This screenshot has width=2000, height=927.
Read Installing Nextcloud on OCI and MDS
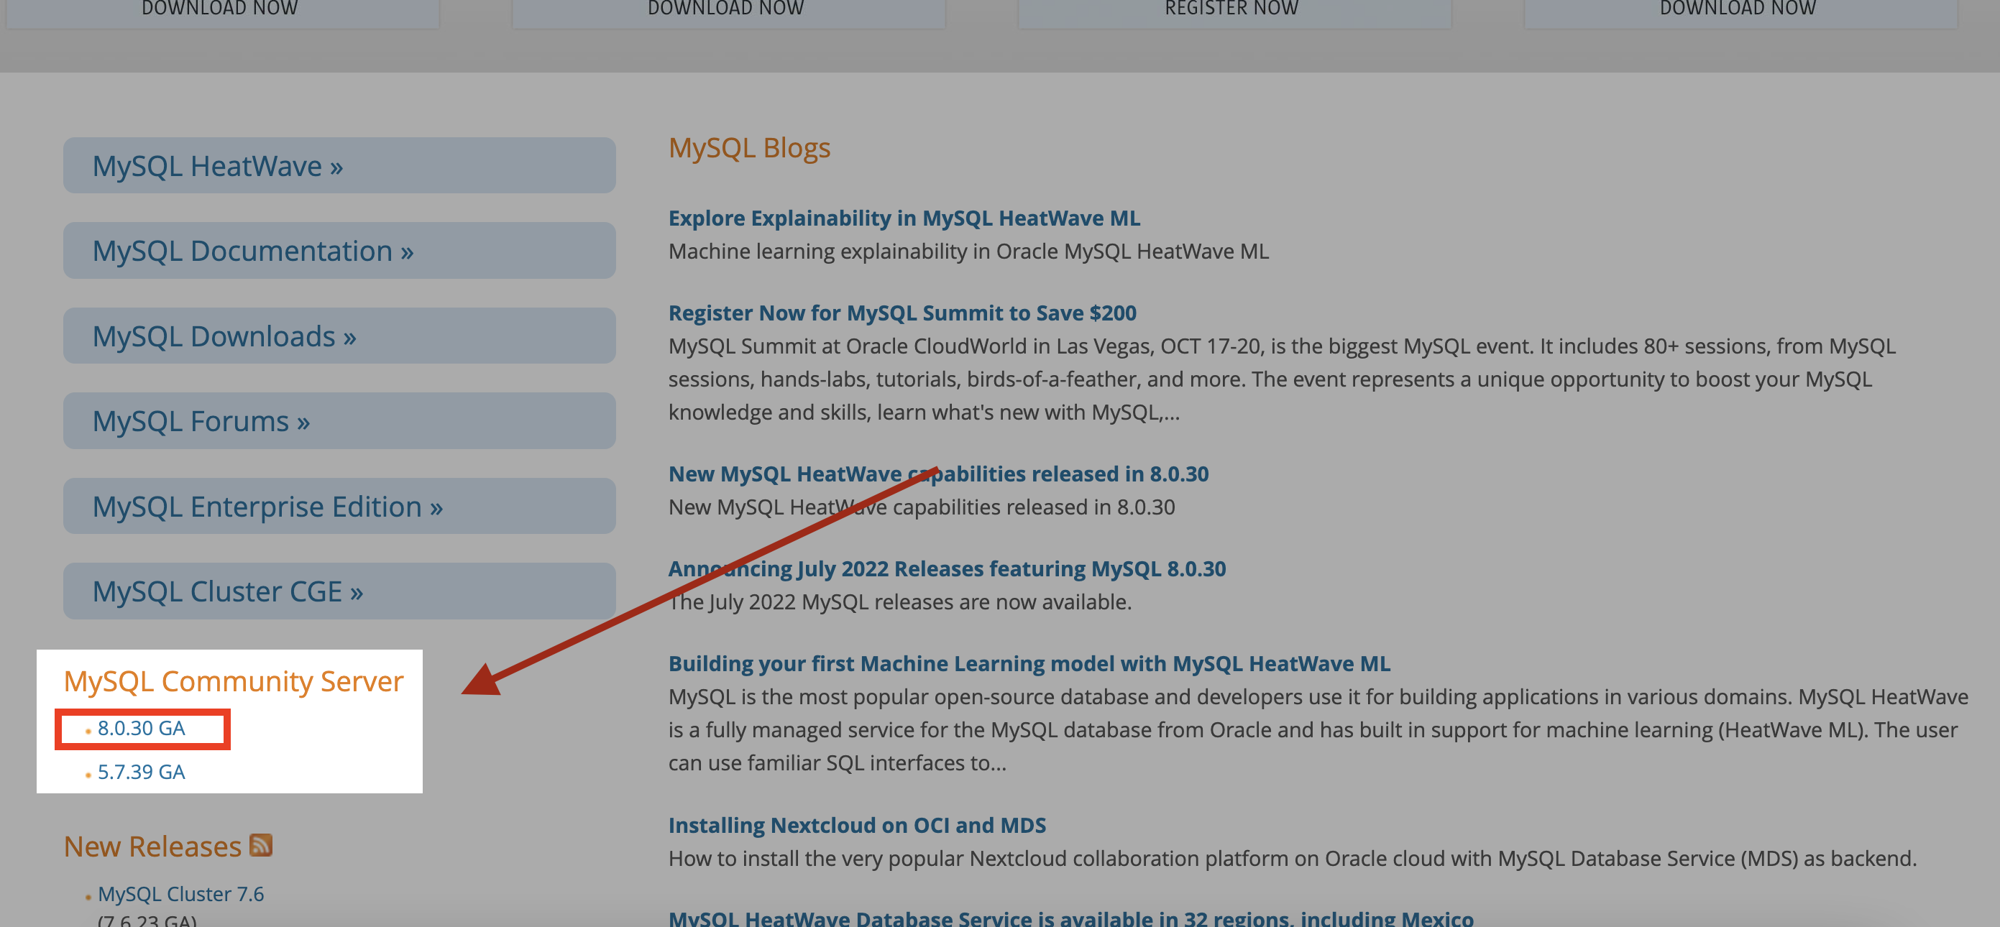(857, 824)
